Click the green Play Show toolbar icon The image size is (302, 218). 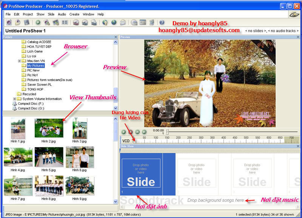point(38,23)
